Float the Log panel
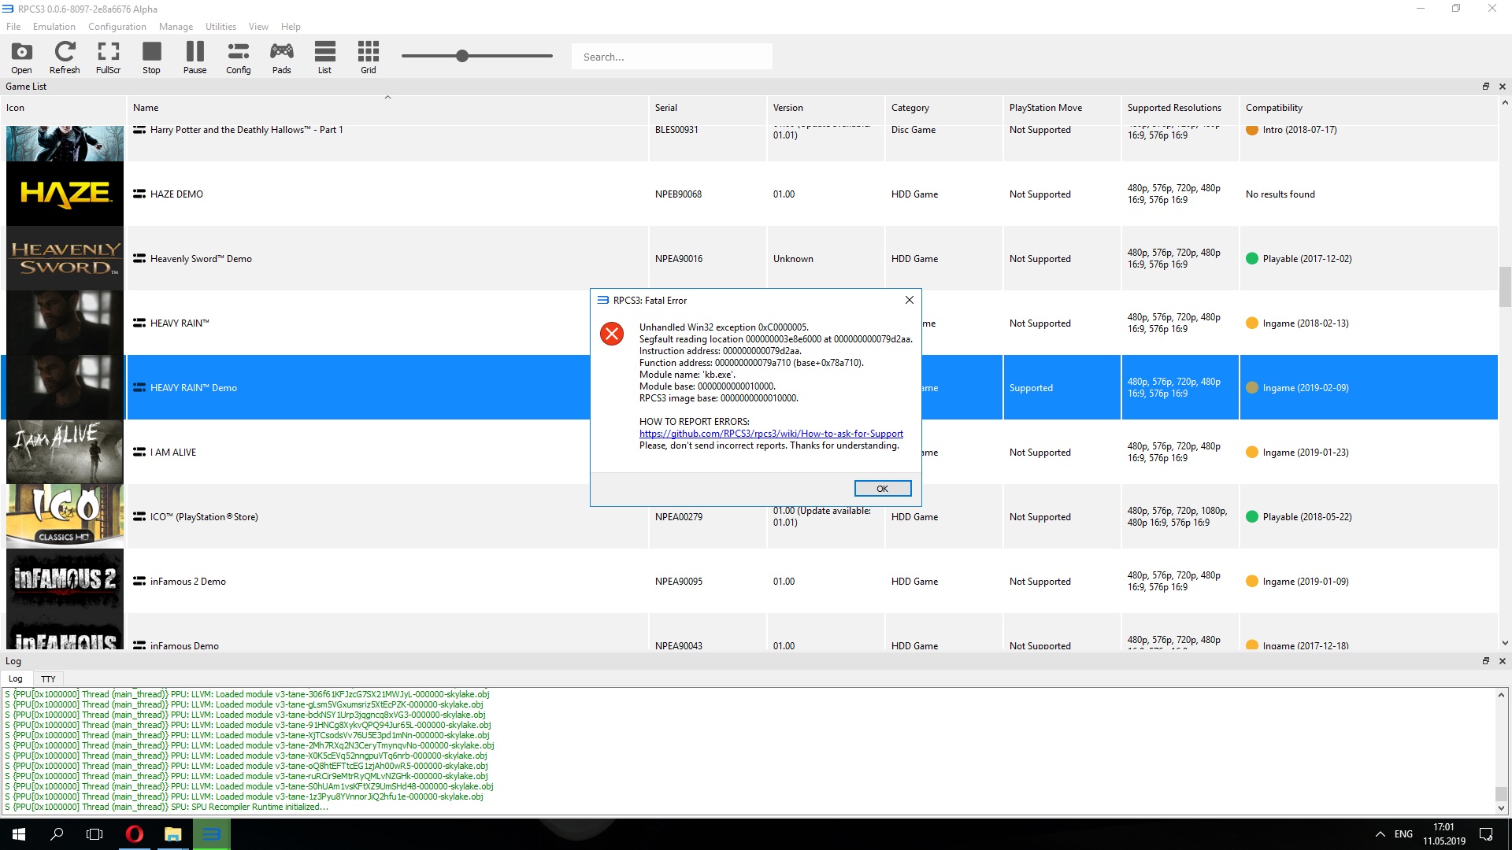1512x850 pixels. tap(1486, 661)
